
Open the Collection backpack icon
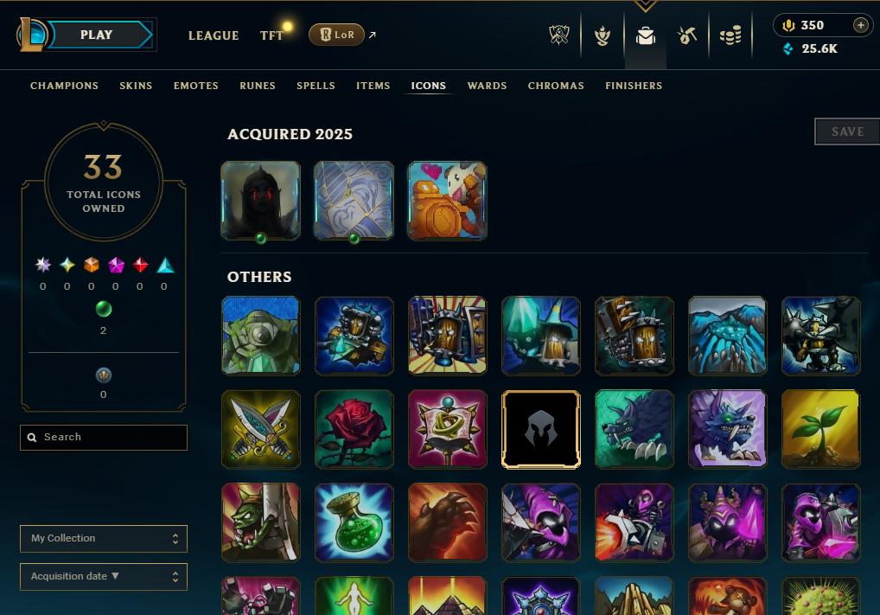click(646, 36)
